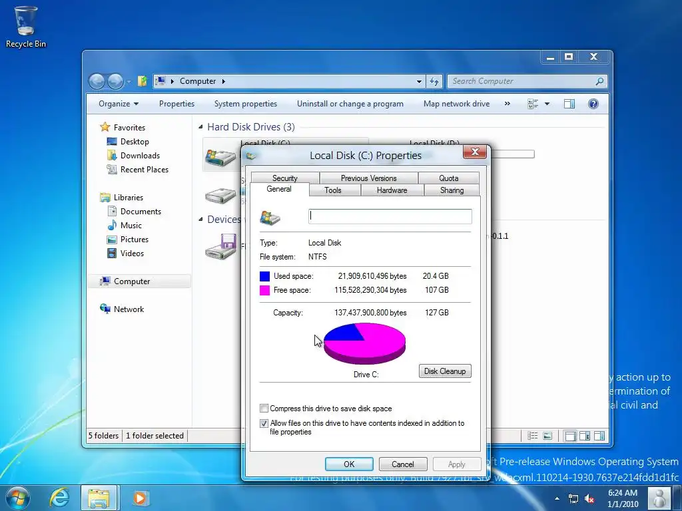Click the Favorites star icon

(x=105, y=127)
